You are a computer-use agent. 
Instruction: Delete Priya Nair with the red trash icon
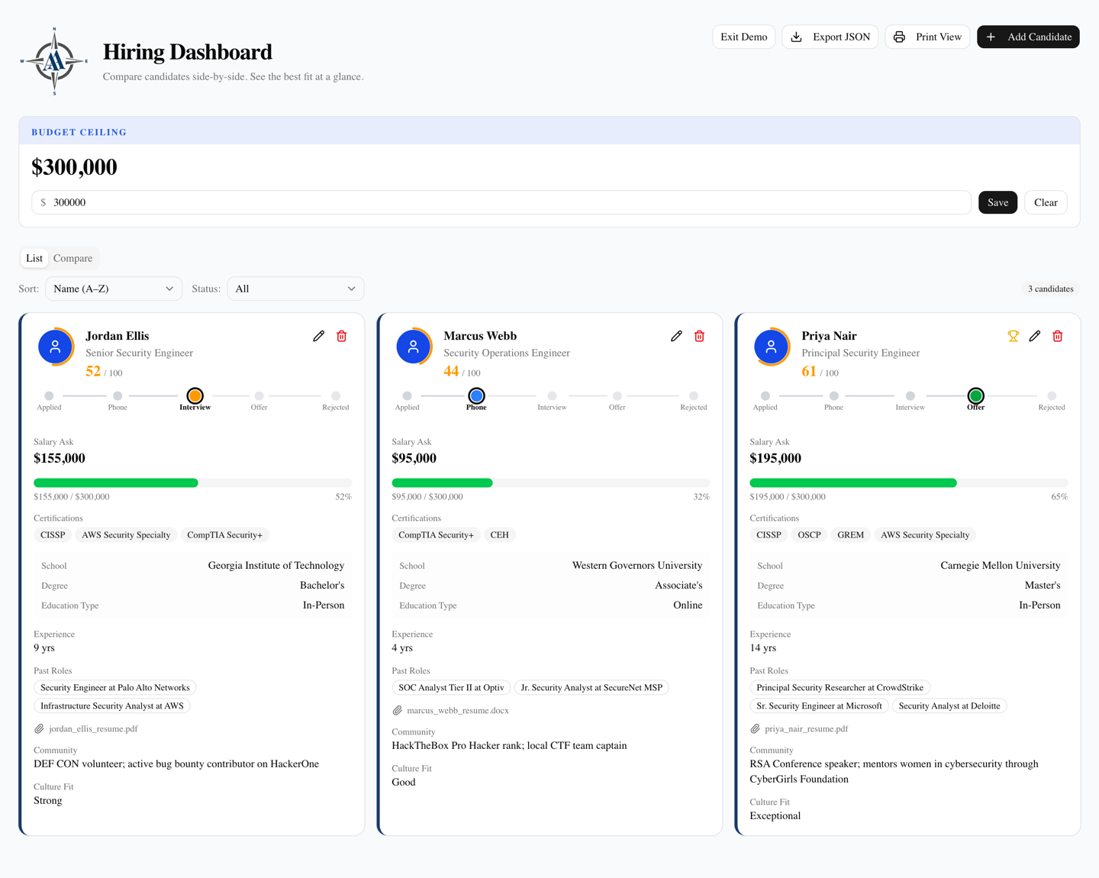[1058, 336]
